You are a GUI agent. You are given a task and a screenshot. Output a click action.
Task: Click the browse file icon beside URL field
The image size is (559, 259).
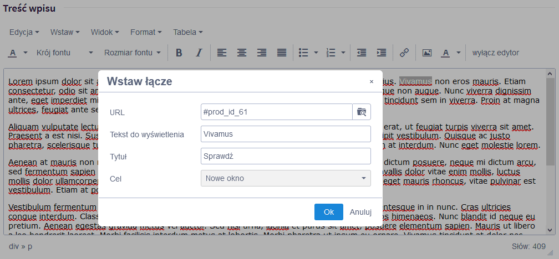pyautogui.click(x=362, y=112)
